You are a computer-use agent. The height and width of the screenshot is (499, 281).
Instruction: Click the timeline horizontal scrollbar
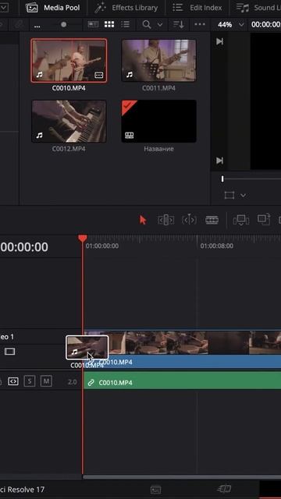[182, 477]
